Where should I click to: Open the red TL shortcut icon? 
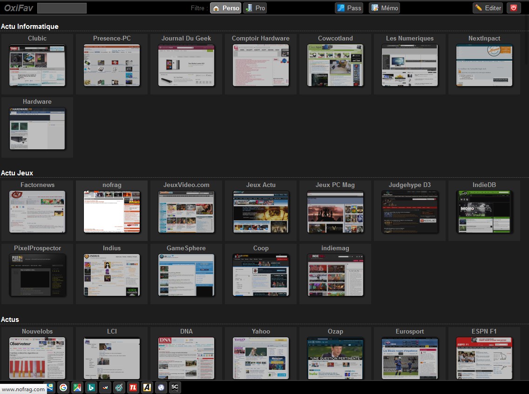(133, 387)
